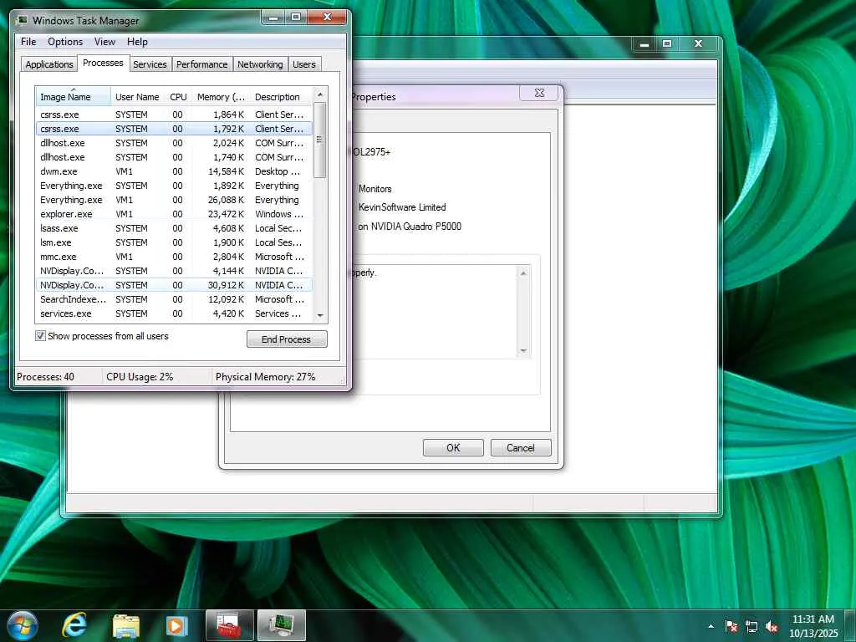Image resolution: width=856 pixels, height=642 pixels.
Task: Switch to the Services tab
Action: (x=150, y=64)
